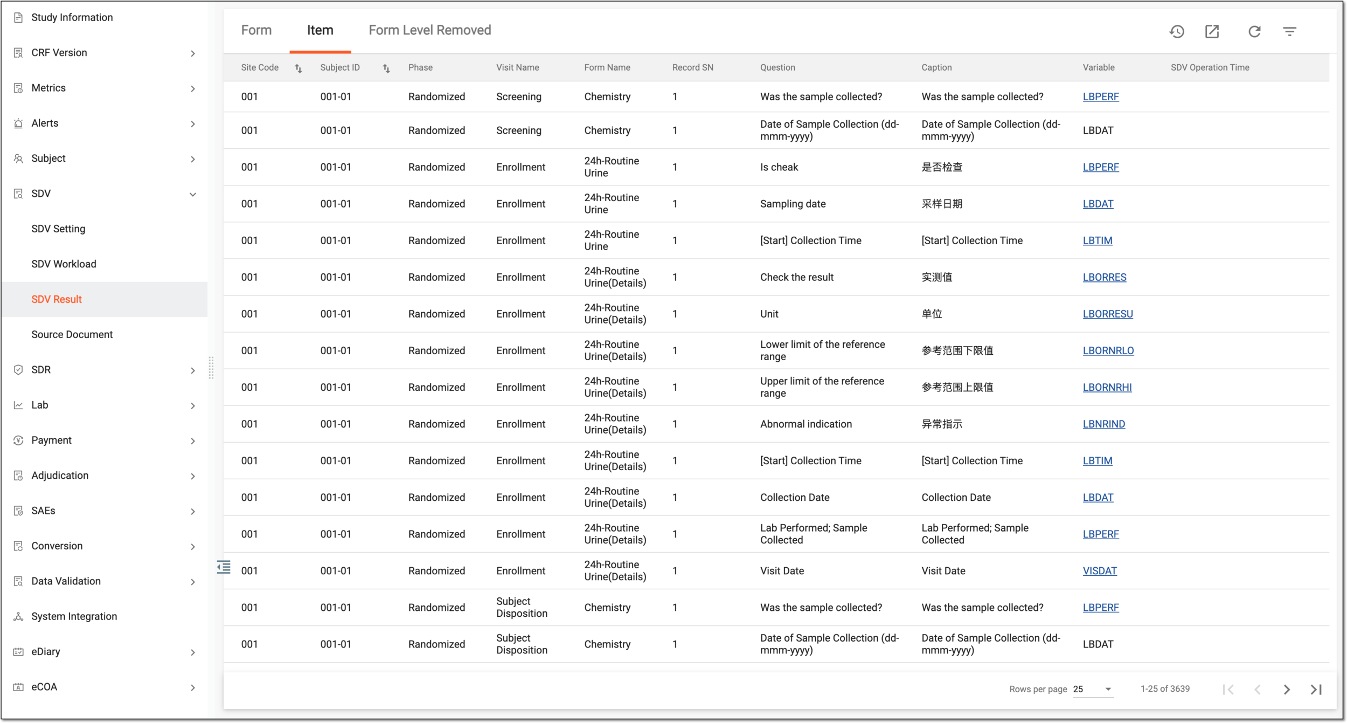Click 'Is cheak' question cell
1347x723 pixels.
click(x=779, y=167)
